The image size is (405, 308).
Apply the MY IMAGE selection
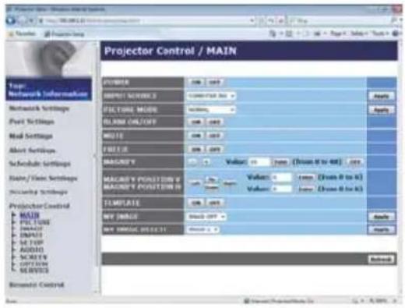click(x=381, y=217)
